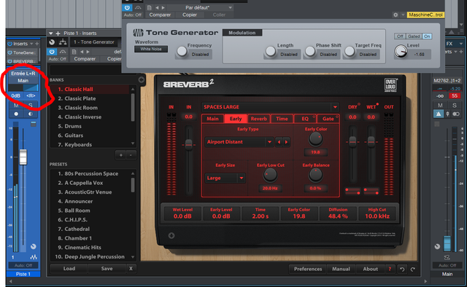This screenshot has height=287, width=467.
Task: Click the MaschineC..trol yellow label
Action: tap(425, 15)
